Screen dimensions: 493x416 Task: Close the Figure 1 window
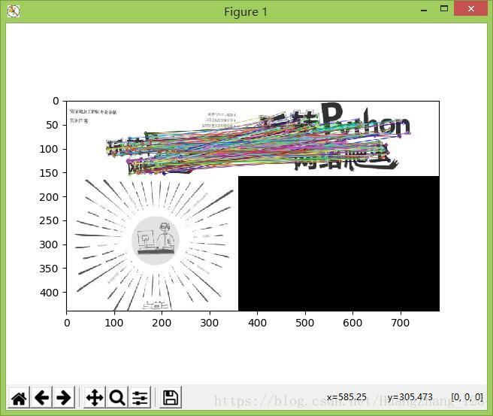pos(472,10)
